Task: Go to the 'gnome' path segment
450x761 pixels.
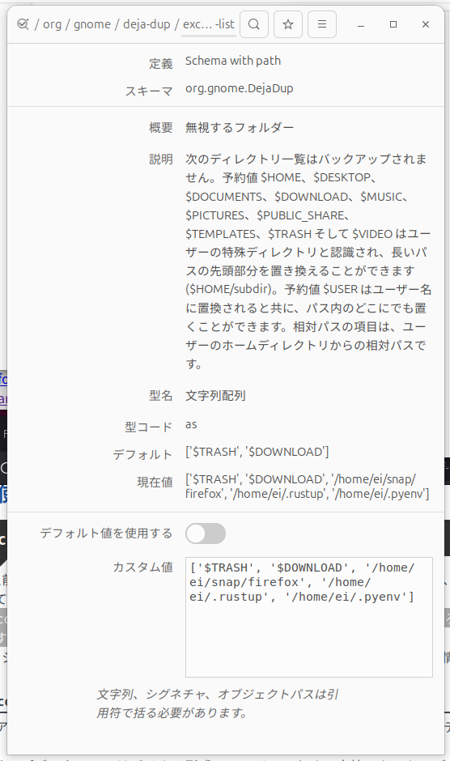Action: tap(92, 24)
